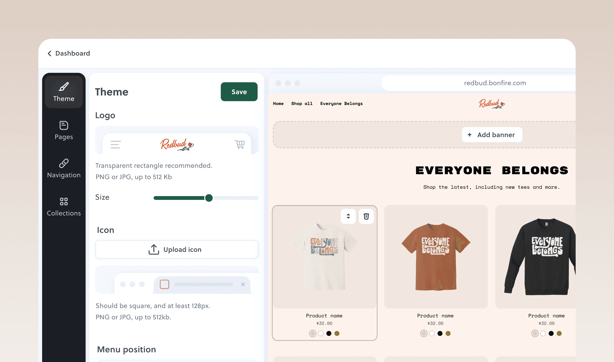The width and height of the screenshot is (614, 362).
Task: Open Shop all in store preview menu
Action: 302,104
